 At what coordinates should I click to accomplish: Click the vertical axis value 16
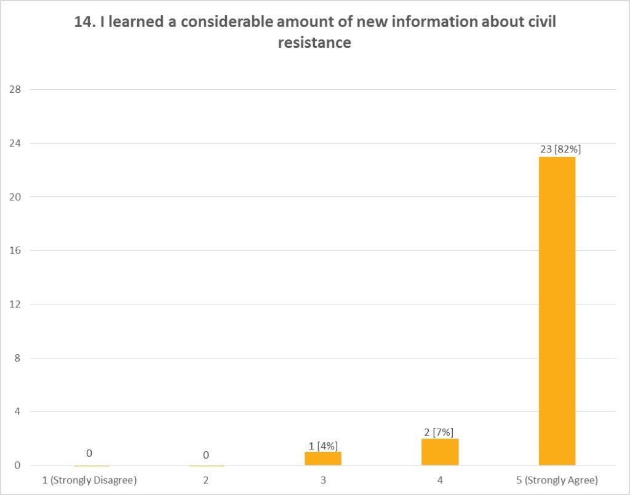click(15, 250)
